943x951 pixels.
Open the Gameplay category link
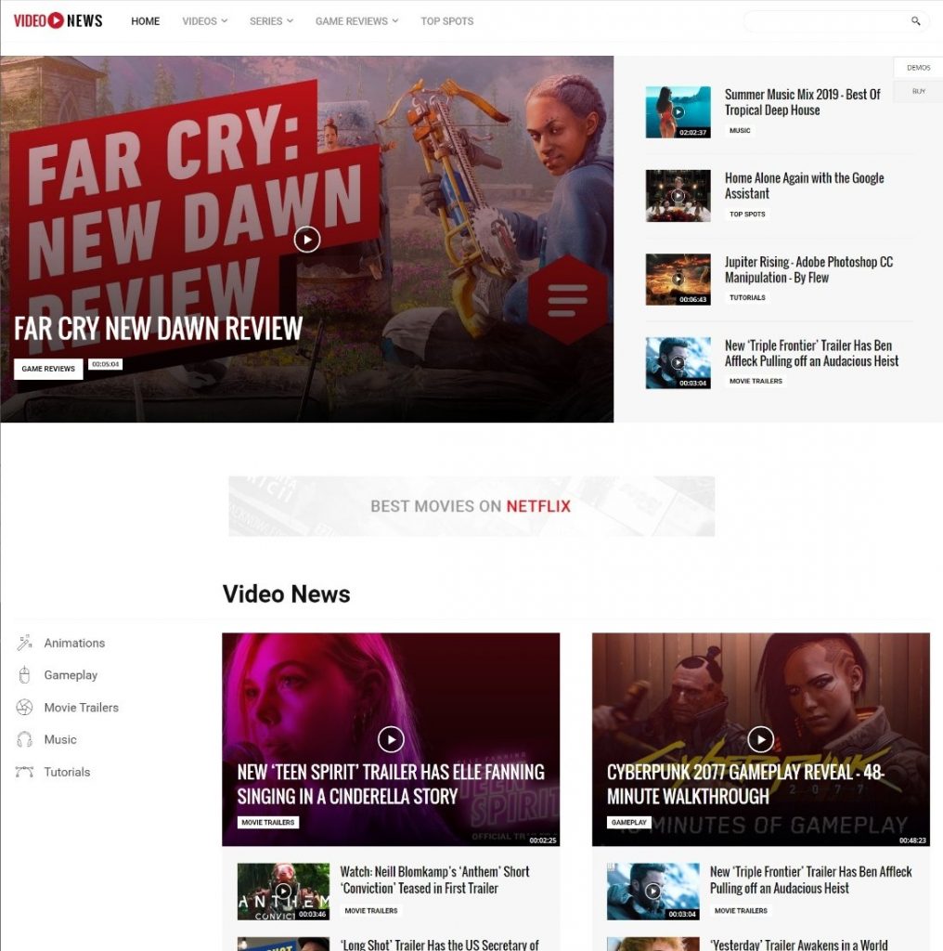71,675
